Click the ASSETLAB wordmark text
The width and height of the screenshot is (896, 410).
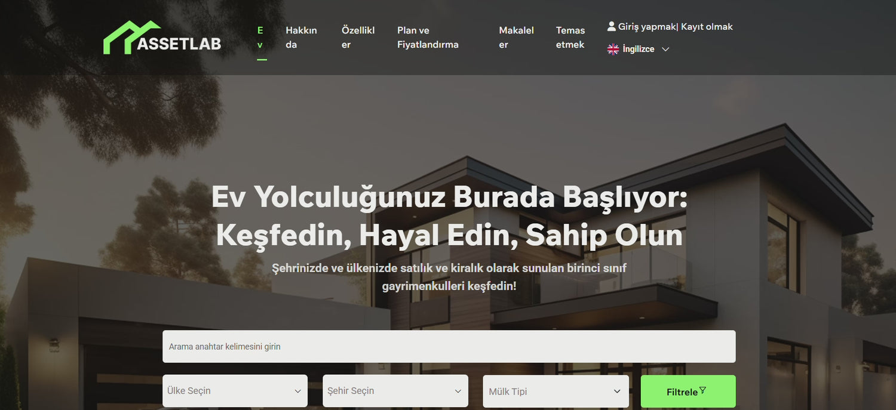tap(179, 44)
